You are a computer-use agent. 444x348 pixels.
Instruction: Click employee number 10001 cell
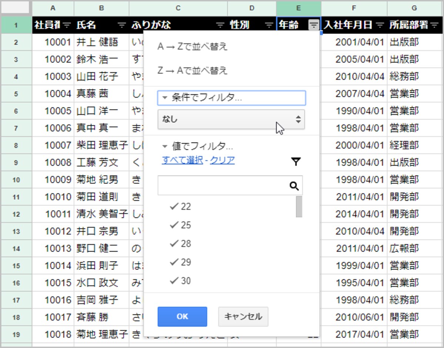point(53,42)
